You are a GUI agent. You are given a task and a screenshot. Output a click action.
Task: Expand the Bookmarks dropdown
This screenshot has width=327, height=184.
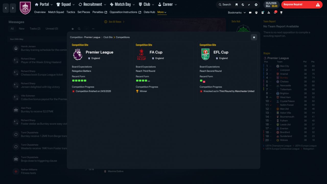tap(237, 13)
